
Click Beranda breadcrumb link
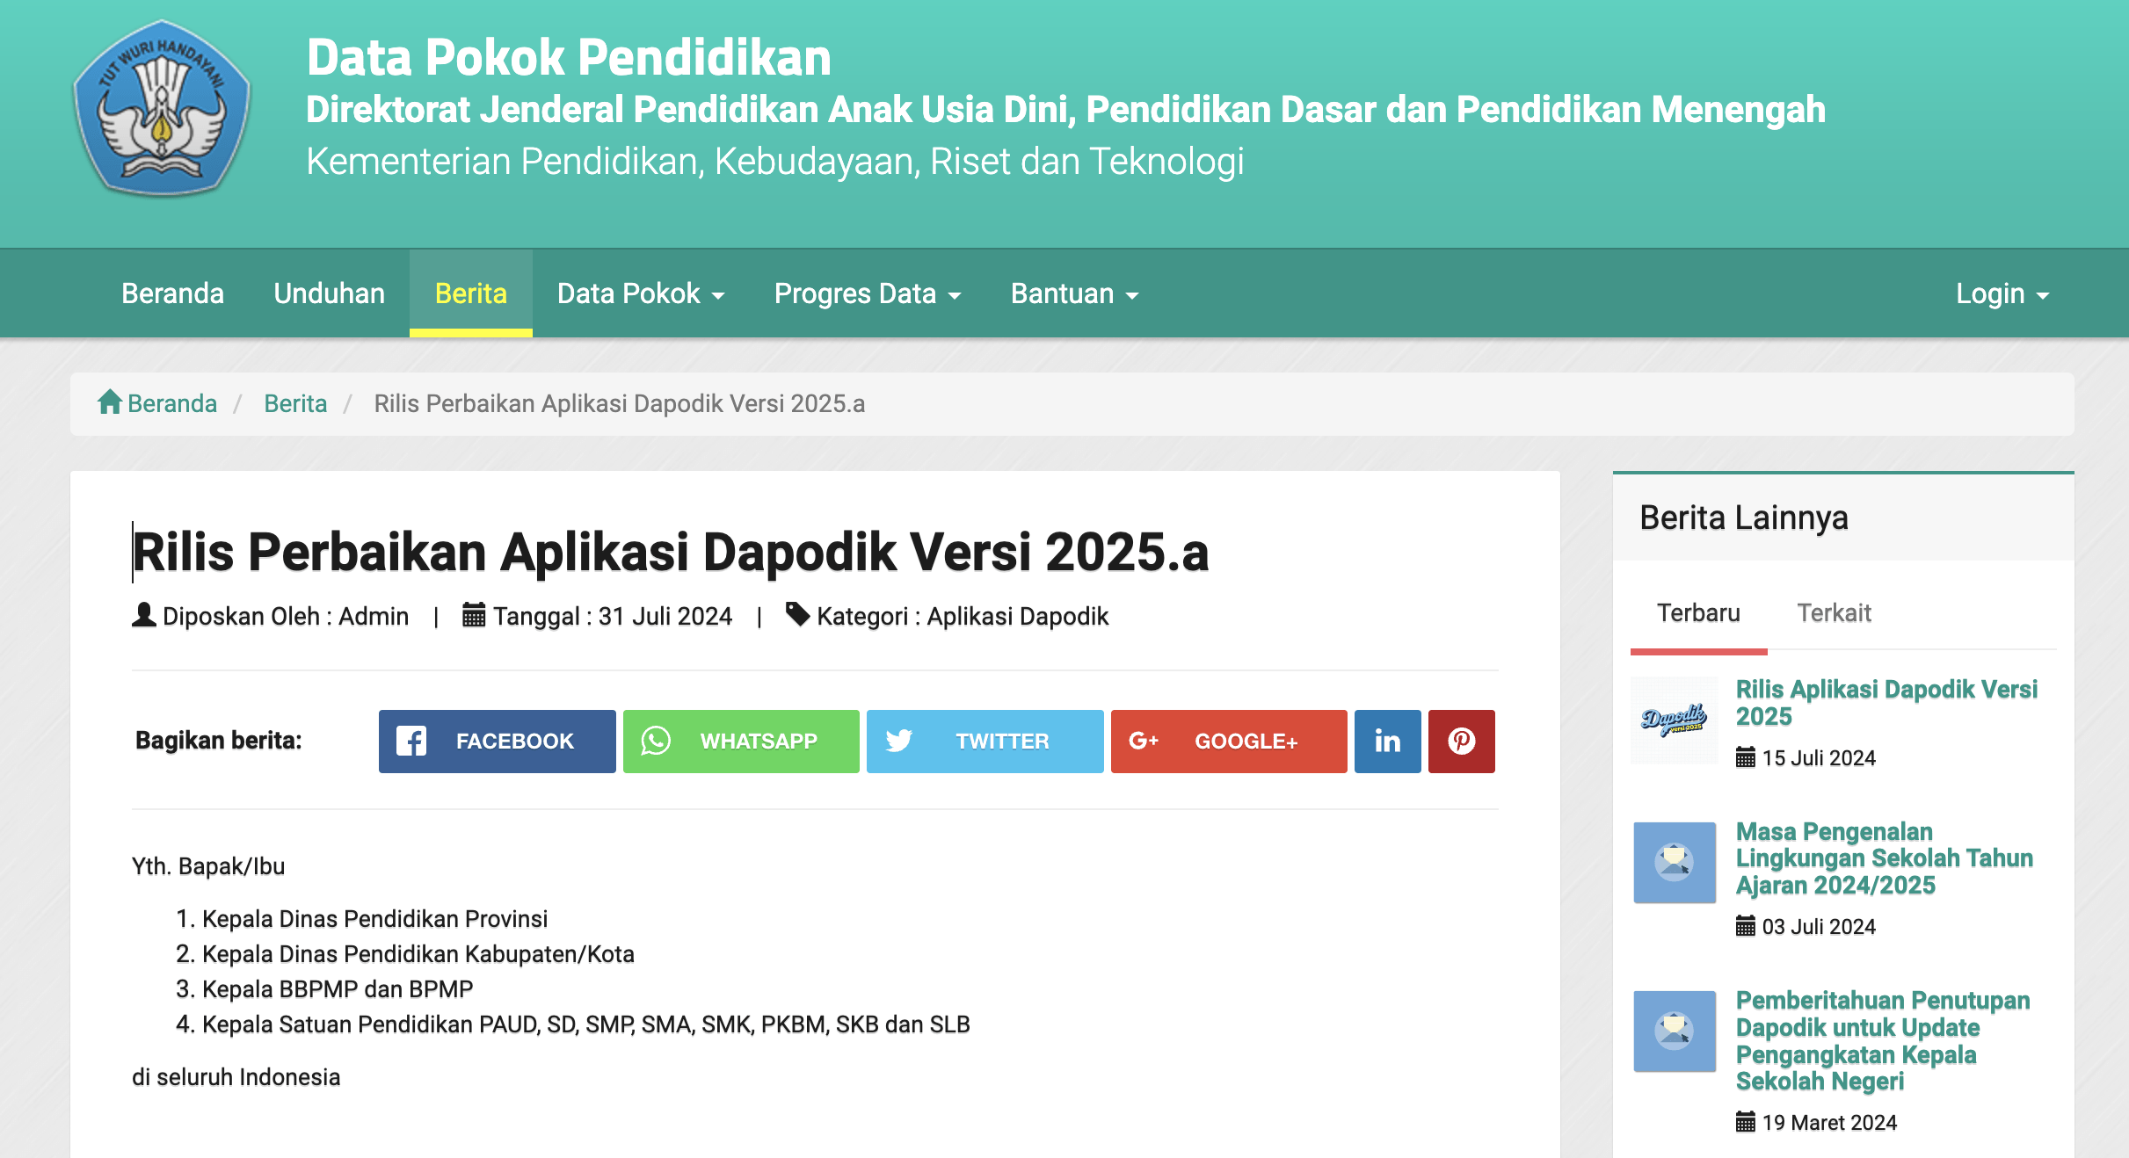point(172,403)
